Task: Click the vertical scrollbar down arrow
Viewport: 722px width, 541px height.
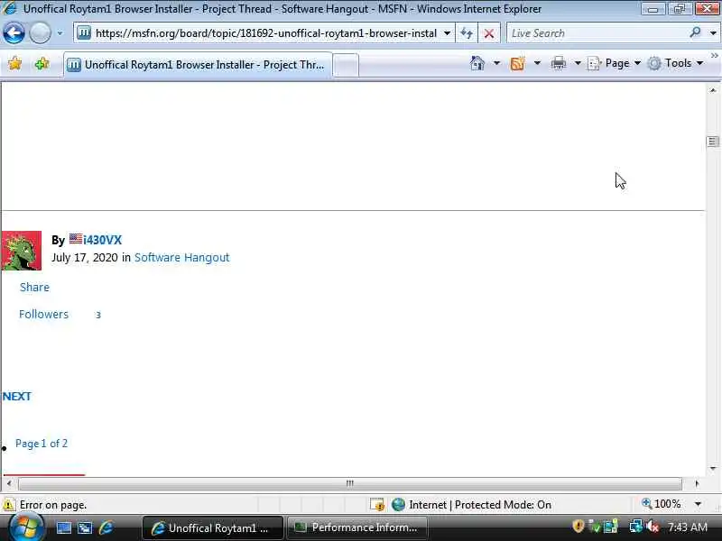Action: (713, 469)
